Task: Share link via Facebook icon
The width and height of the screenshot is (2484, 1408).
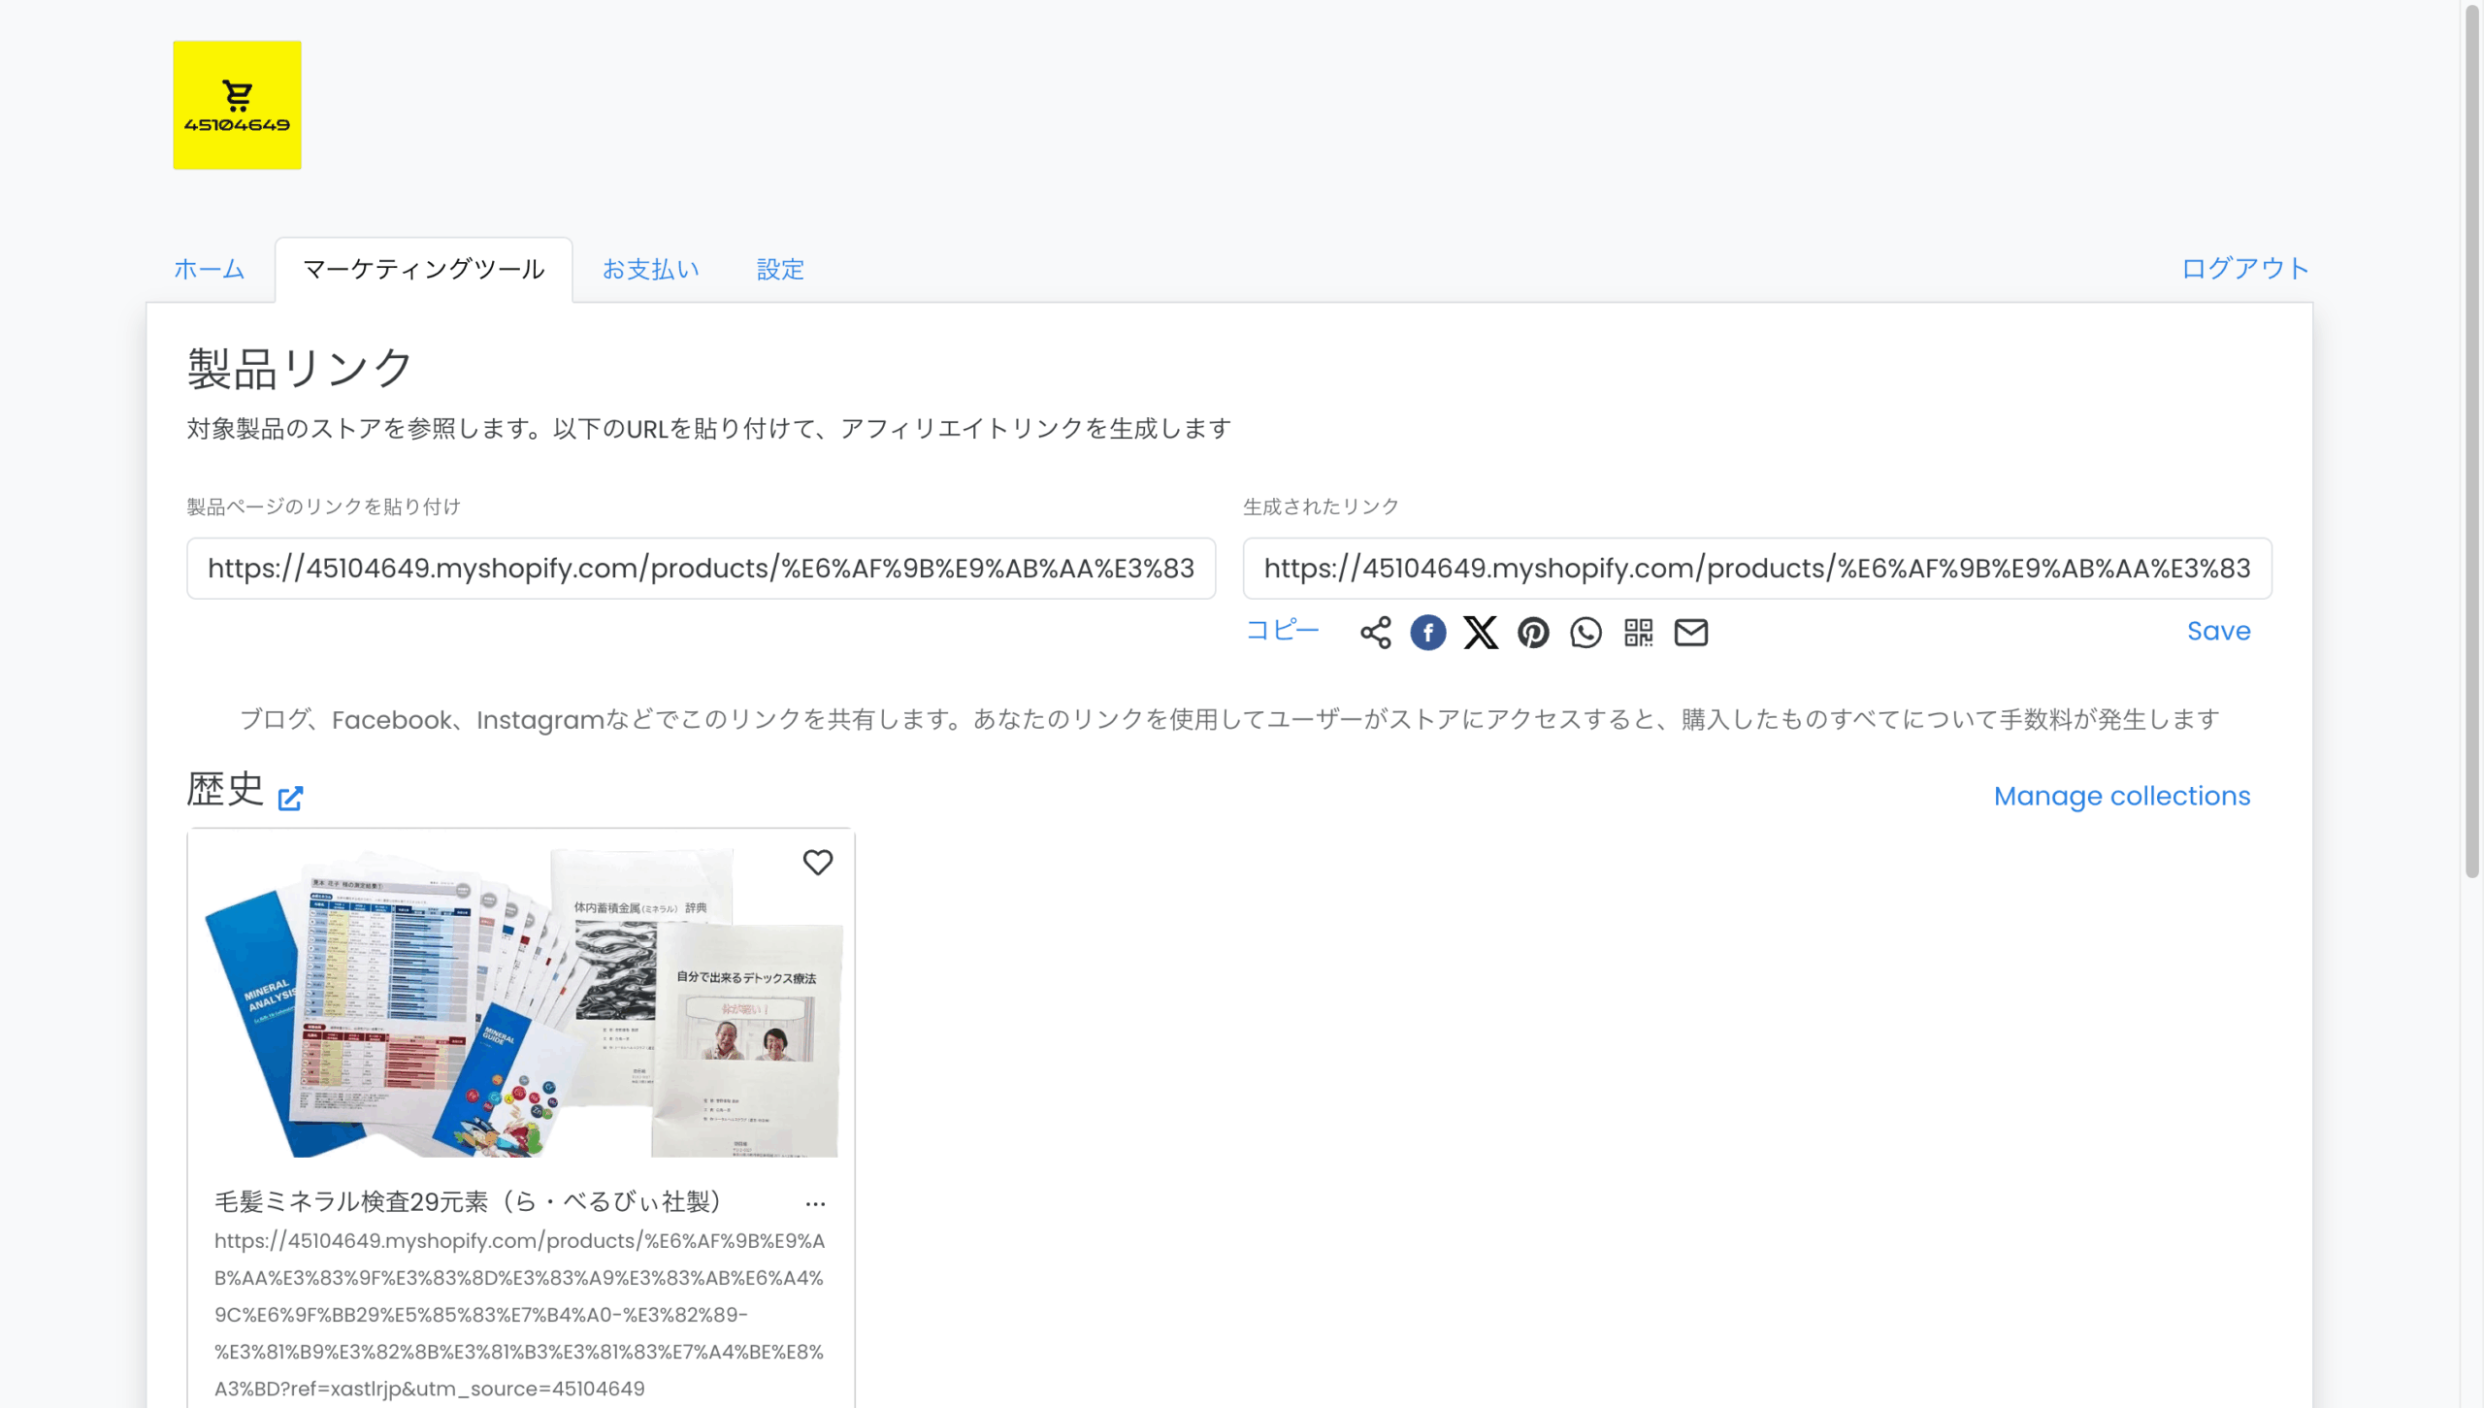Action: point(1427,633)
